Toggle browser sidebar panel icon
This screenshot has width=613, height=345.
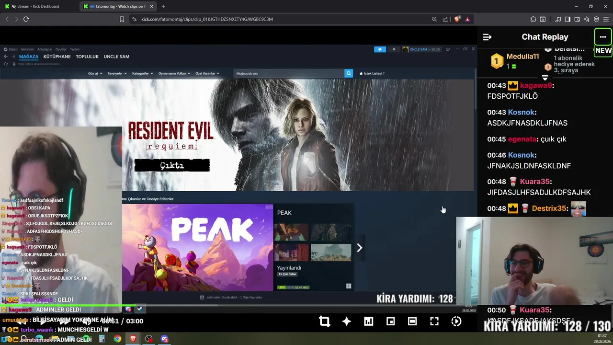point(568,19)
